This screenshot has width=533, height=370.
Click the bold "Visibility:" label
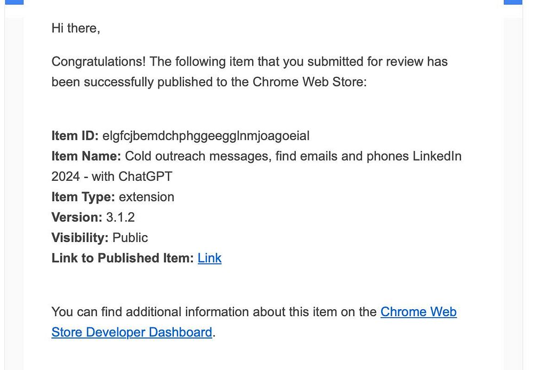(x=79, y=238)
